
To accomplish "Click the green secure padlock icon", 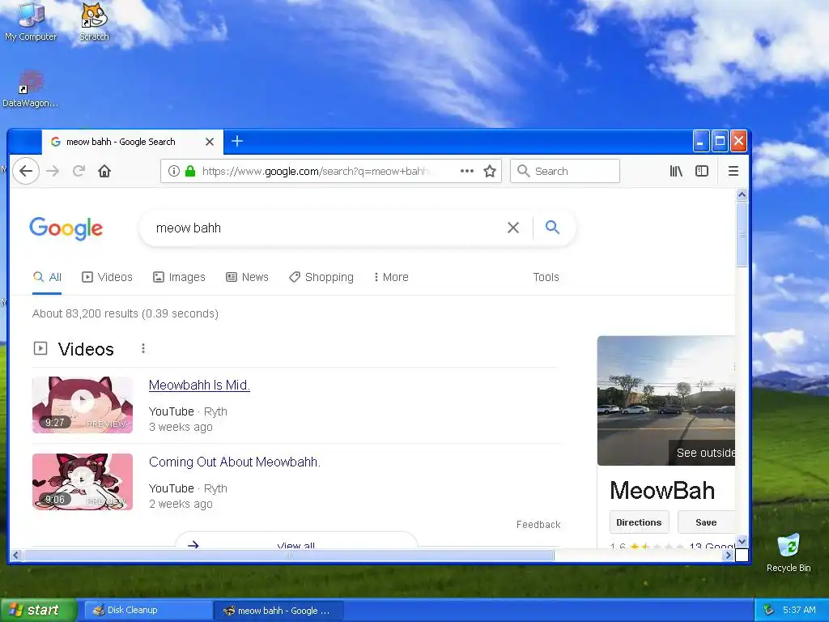I will pos(190,171).
